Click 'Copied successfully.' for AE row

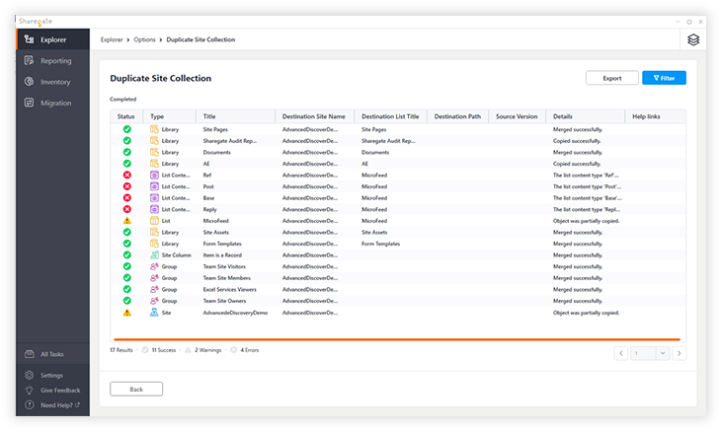pos(577,164)
